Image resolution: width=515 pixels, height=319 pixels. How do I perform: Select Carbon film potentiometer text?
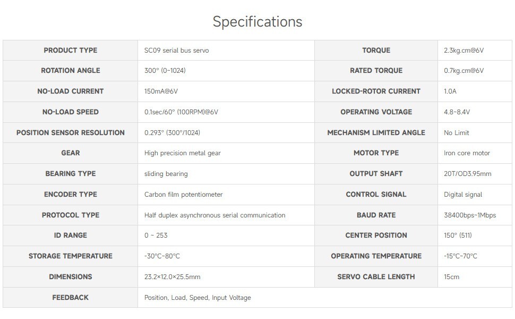click(x=183, y=195)
